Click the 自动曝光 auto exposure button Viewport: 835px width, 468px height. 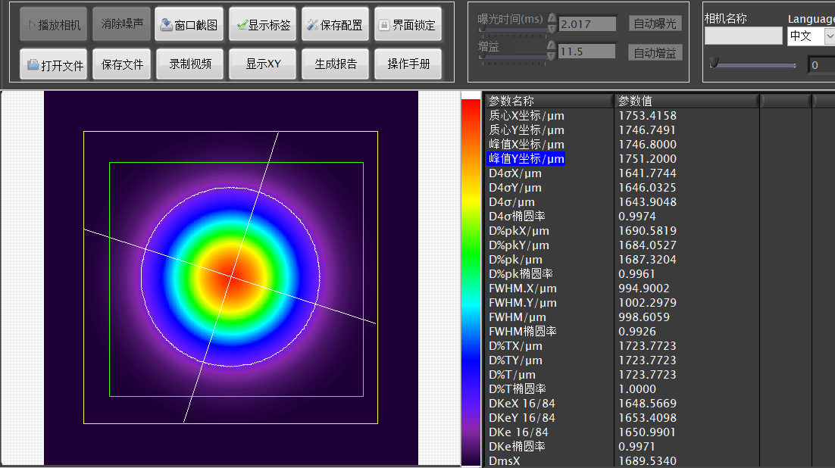655,23
